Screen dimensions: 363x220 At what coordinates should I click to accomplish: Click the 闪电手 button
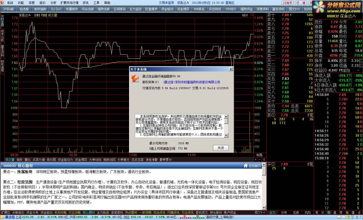288,3
